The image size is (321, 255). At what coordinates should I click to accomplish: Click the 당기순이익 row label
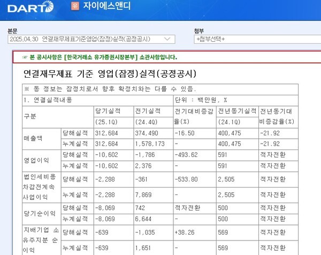coord(42,214)
